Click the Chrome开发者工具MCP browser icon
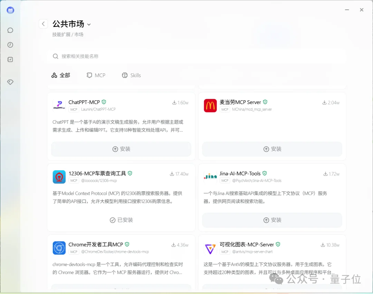Screen dimensions: 373x294 (x=59, y=247)
